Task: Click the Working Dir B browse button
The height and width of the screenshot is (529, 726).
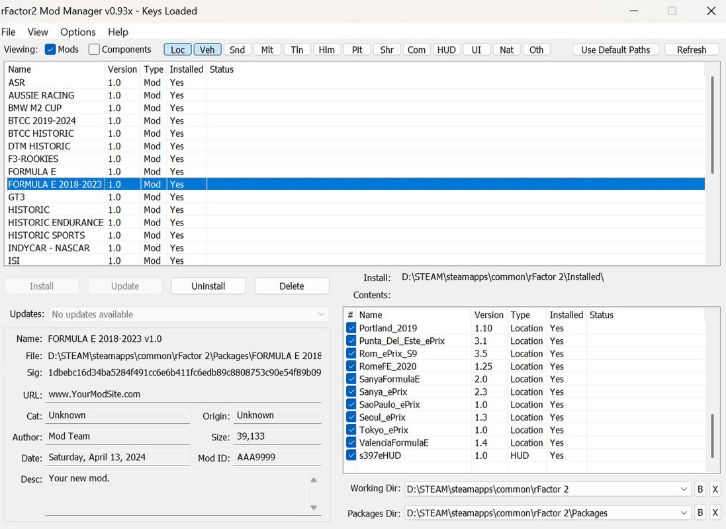Action: pyautogui.click(x=700, y=489)
